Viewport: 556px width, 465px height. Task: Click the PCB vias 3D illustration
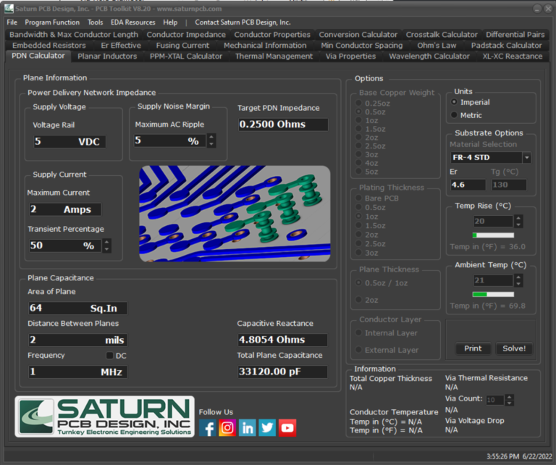point(235,213)
